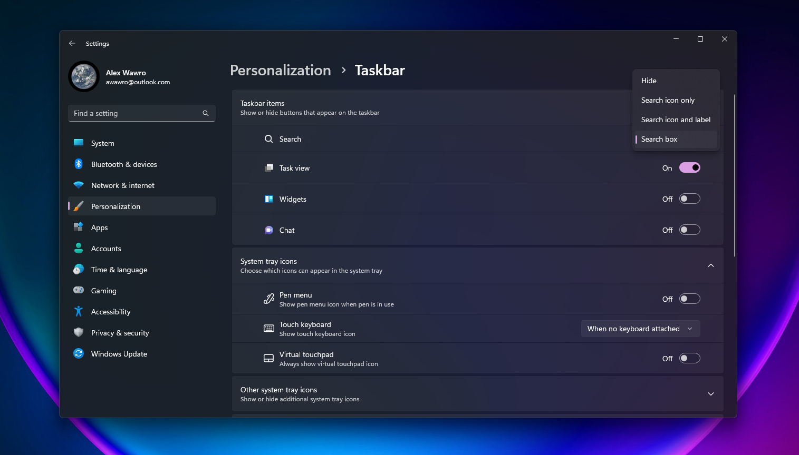Enable the Pen menu toggle
799x455 pixels.
[x=689, y=299]
